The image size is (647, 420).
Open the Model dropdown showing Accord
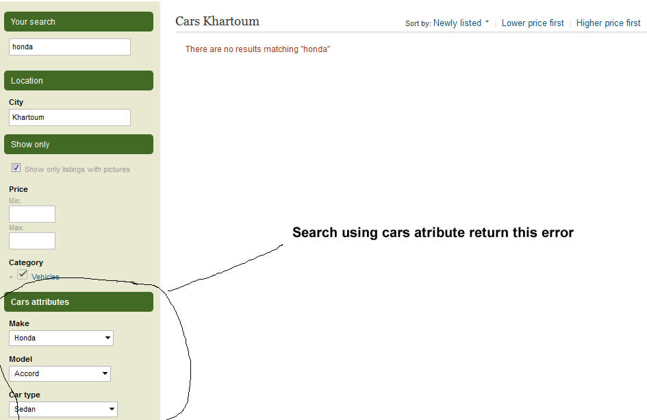(x=60, y=373)
